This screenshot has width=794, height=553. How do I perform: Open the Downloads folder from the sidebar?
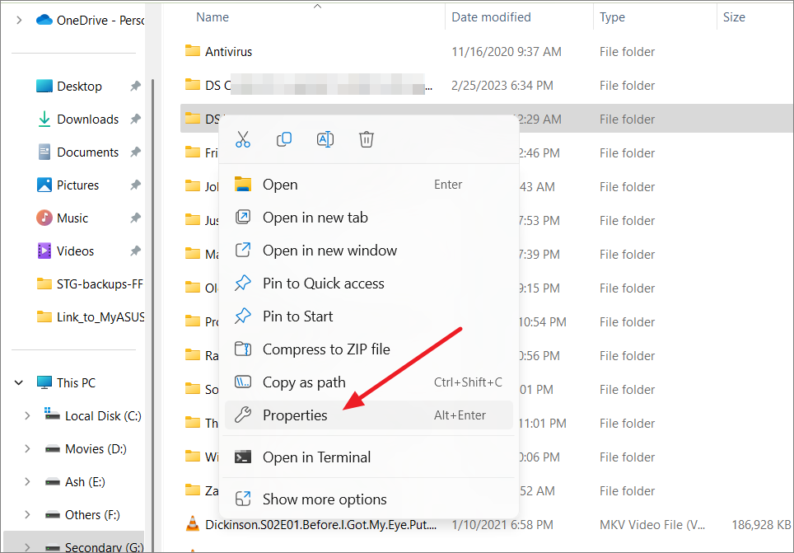click(x=85, y=119)
